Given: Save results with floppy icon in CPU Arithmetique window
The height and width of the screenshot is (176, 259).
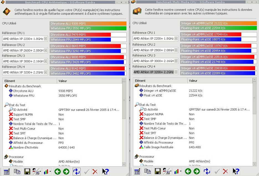Looking at the screenshot, I should coord(27,172).
